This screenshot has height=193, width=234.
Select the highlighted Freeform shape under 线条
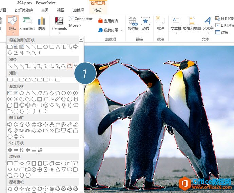point(70,66)
